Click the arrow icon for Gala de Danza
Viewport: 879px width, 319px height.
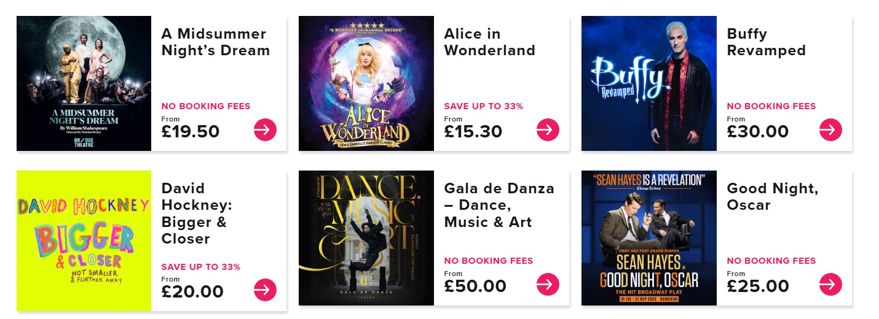tap(548, 284)
